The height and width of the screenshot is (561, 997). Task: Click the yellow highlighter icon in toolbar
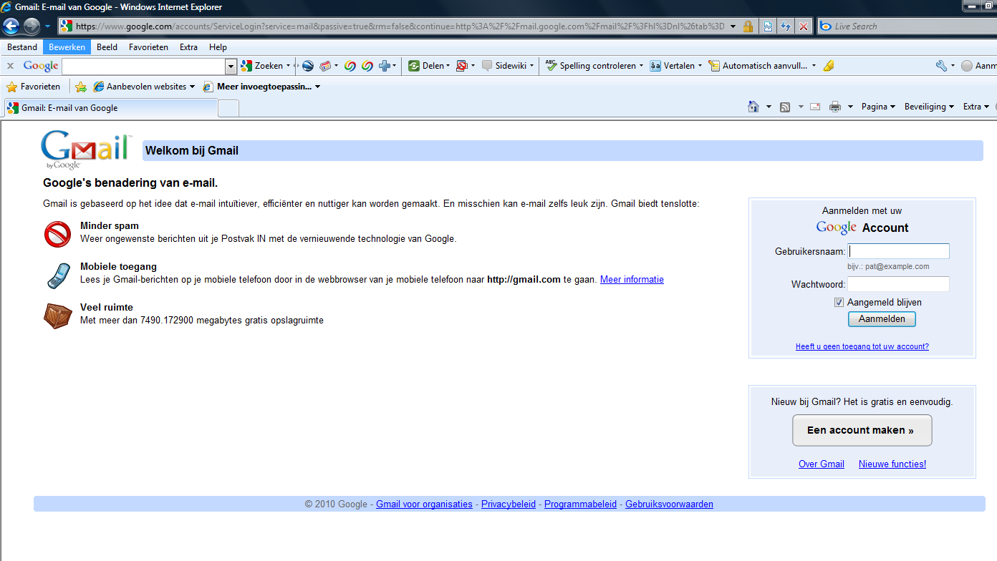click(829, 66)
